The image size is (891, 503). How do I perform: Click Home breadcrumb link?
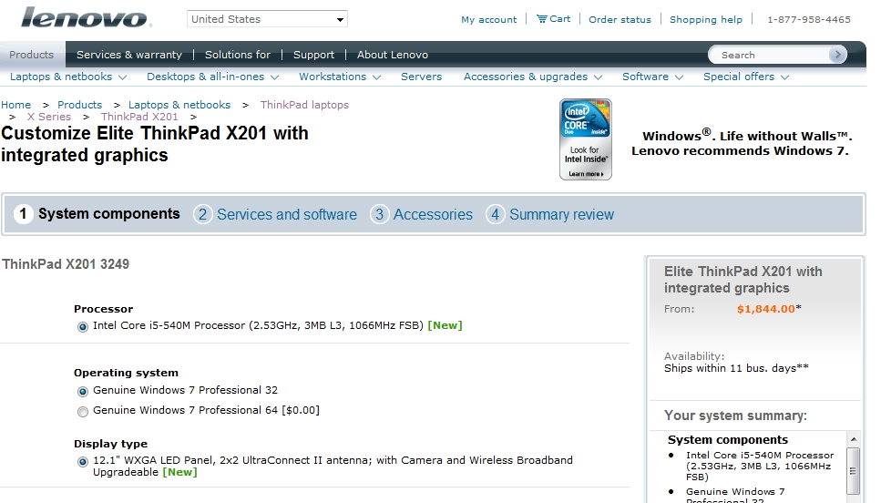[15, 105]
